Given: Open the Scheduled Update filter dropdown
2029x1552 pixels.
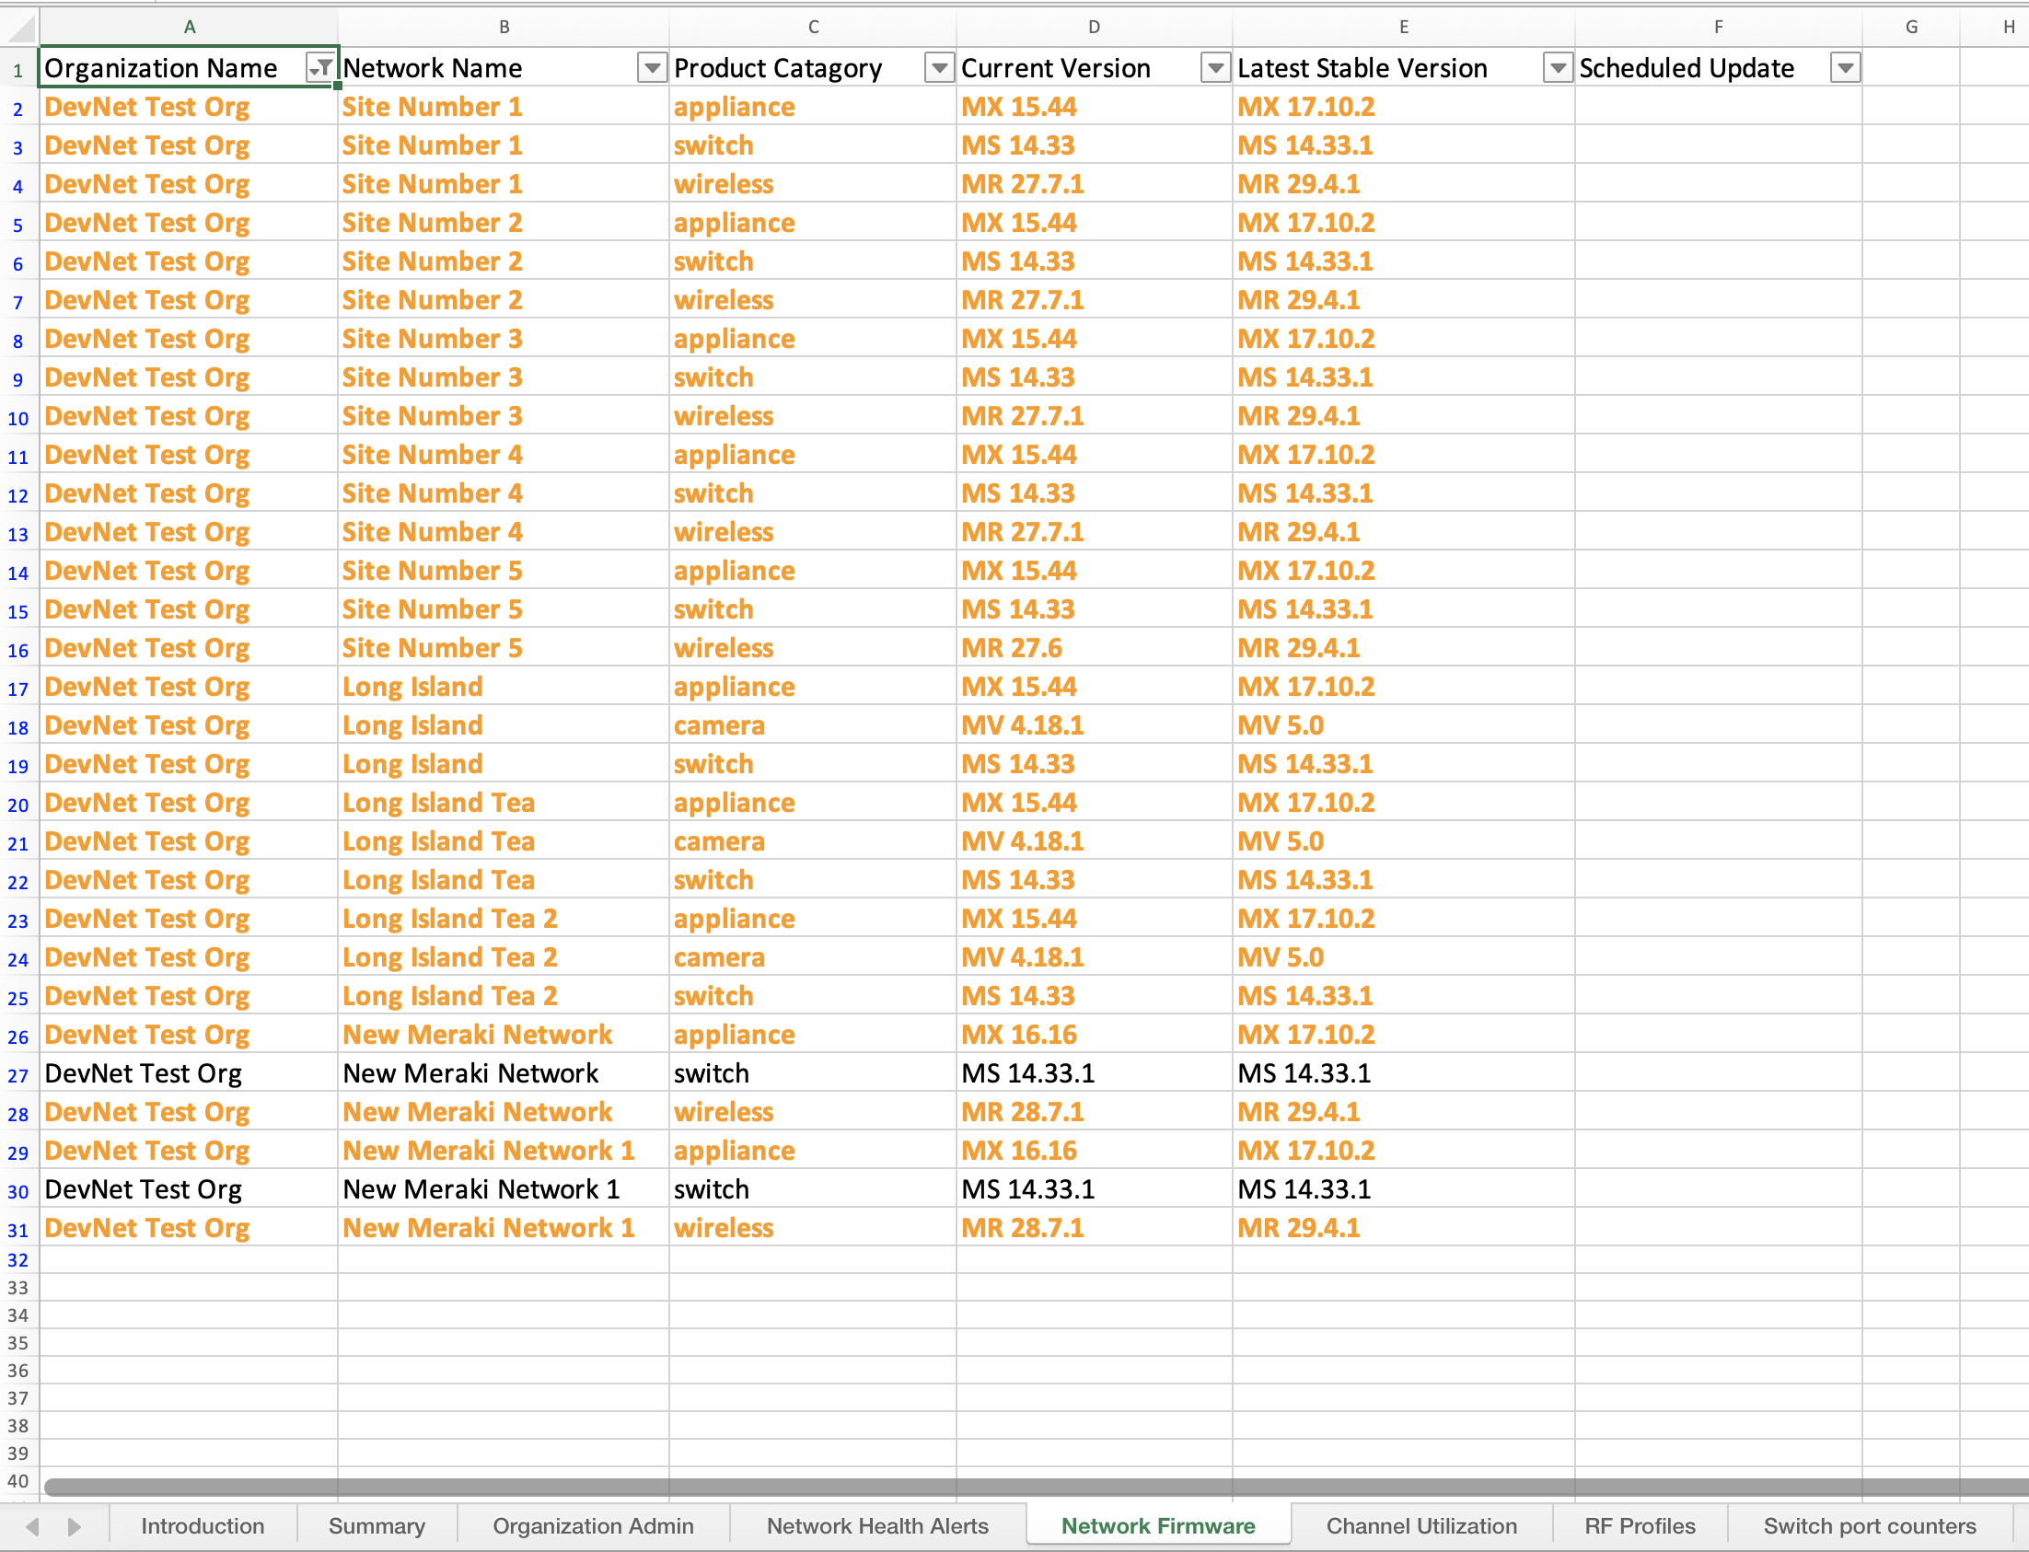Looking at the screenshot, I should [1845, 67].
